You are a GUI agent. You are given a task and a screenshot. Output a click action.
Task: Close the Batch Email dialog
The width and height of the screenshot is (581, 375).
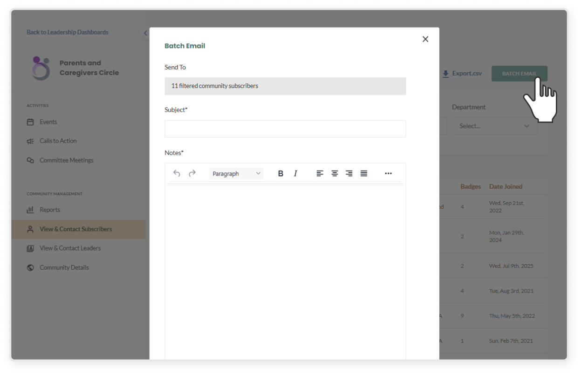pyautogui.click(x=425, y=39)
